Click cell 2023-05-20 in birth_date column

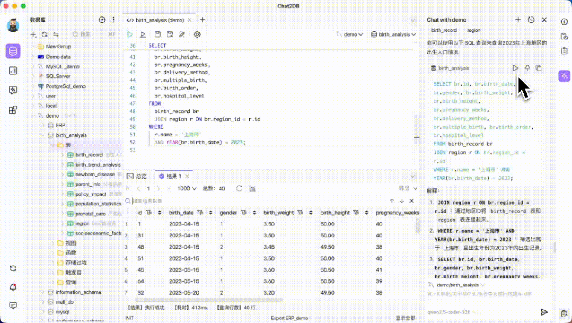click(x=184, y=293)
